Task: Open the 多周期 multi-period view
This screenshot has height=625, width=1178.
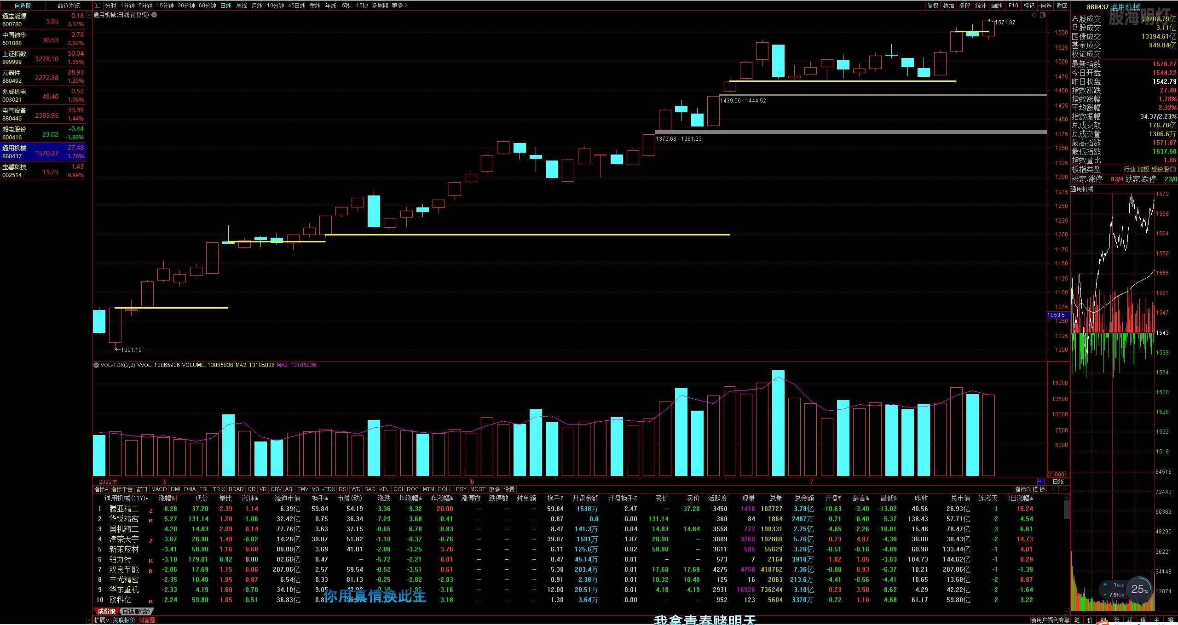Action: tap(380, 6)
